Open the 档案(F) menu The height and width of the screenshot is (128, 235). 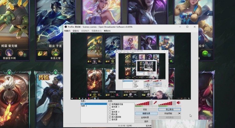click(67, 31)
